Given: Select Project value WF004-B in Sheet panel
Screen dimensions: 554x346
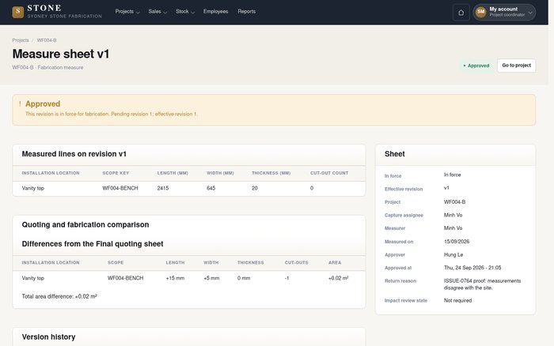Looking at the screenshot, I should 455,202.
